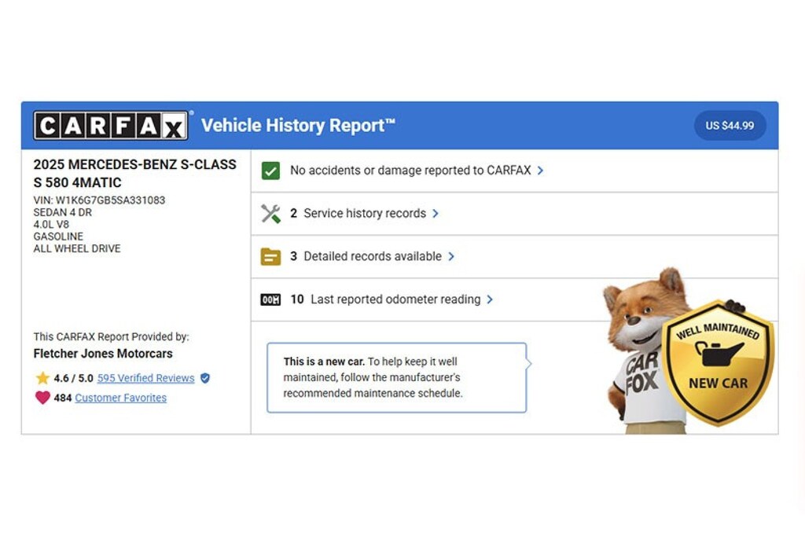Expand the no accidents reported chevron
Screen dimensions: 805x536
[x=540, y=171]
